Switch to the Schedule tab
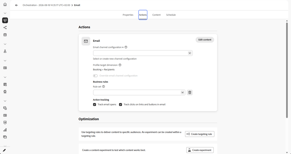This screenshot has height=154, width=291. pyautogui.click(x=171, y=15)
